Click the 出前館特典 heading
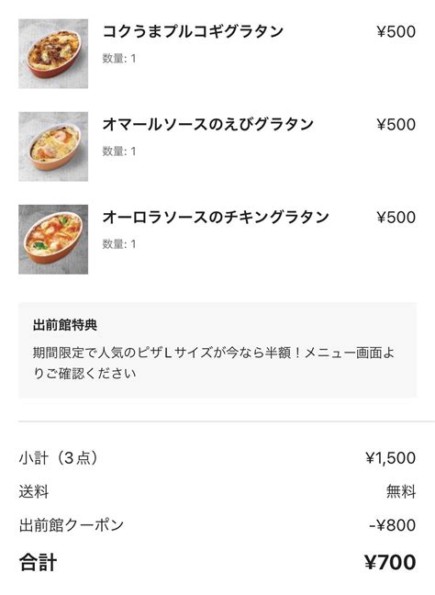 tap(65, 325)
